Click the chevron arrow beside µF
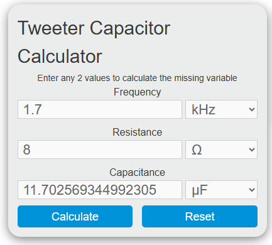This screenshot has width=272, height=245. coord(252,190)
